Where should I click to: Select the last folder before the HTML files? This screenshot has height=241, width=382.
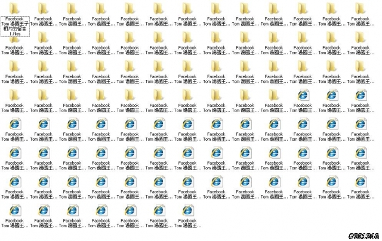click(274, 95)
